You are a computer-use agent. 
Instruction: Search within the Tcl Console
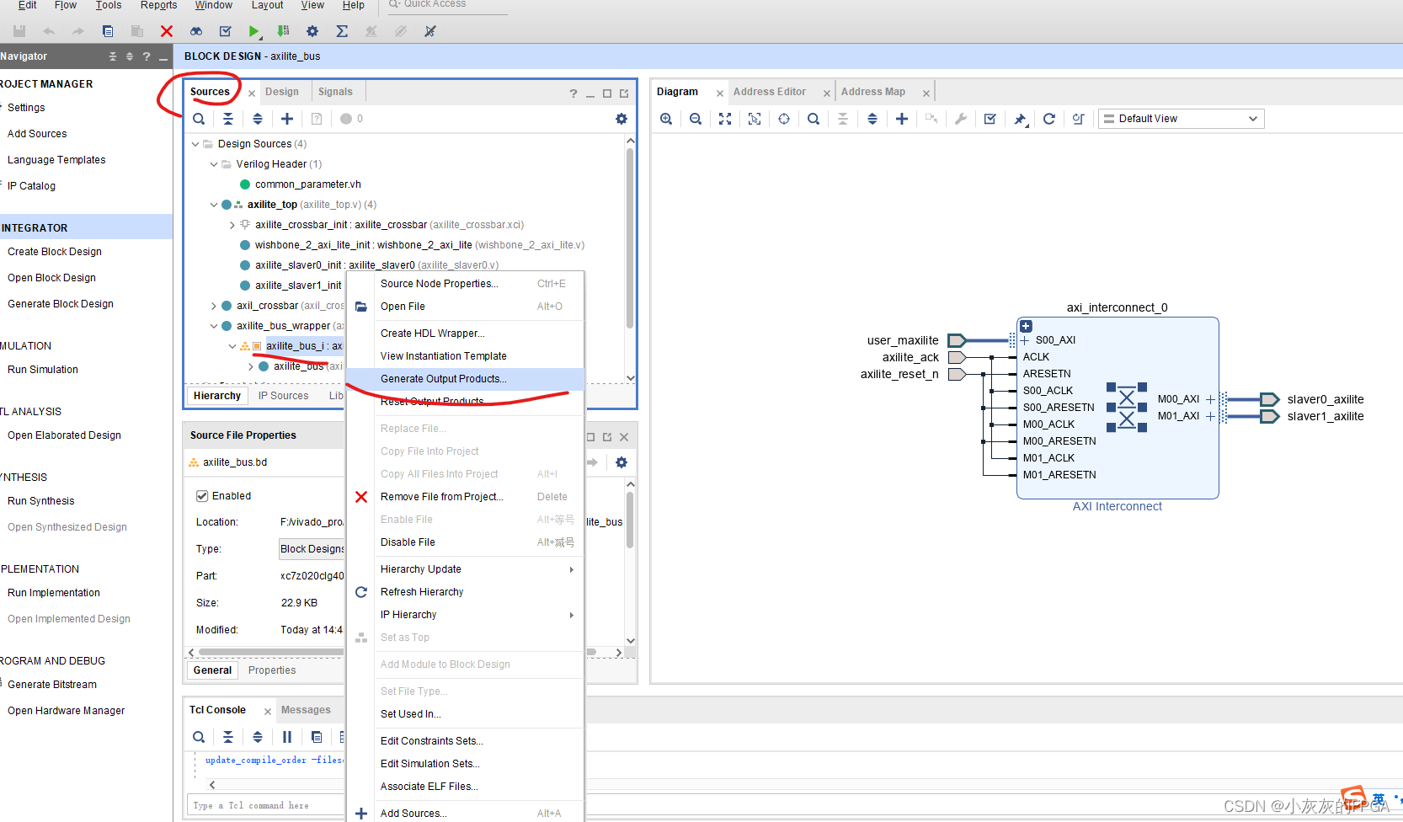pos(199,737)
